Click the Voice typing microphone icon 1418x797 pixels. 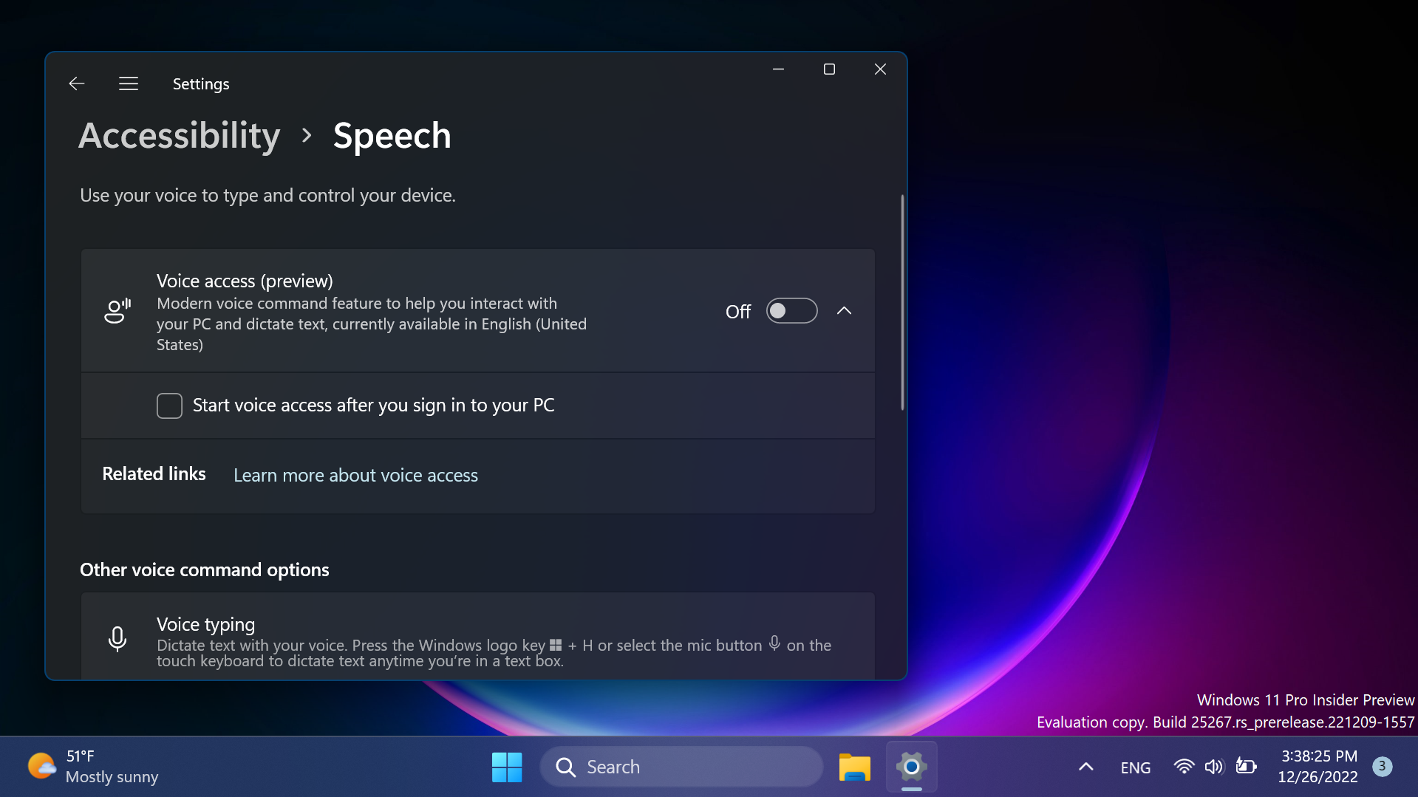point(117,639)
